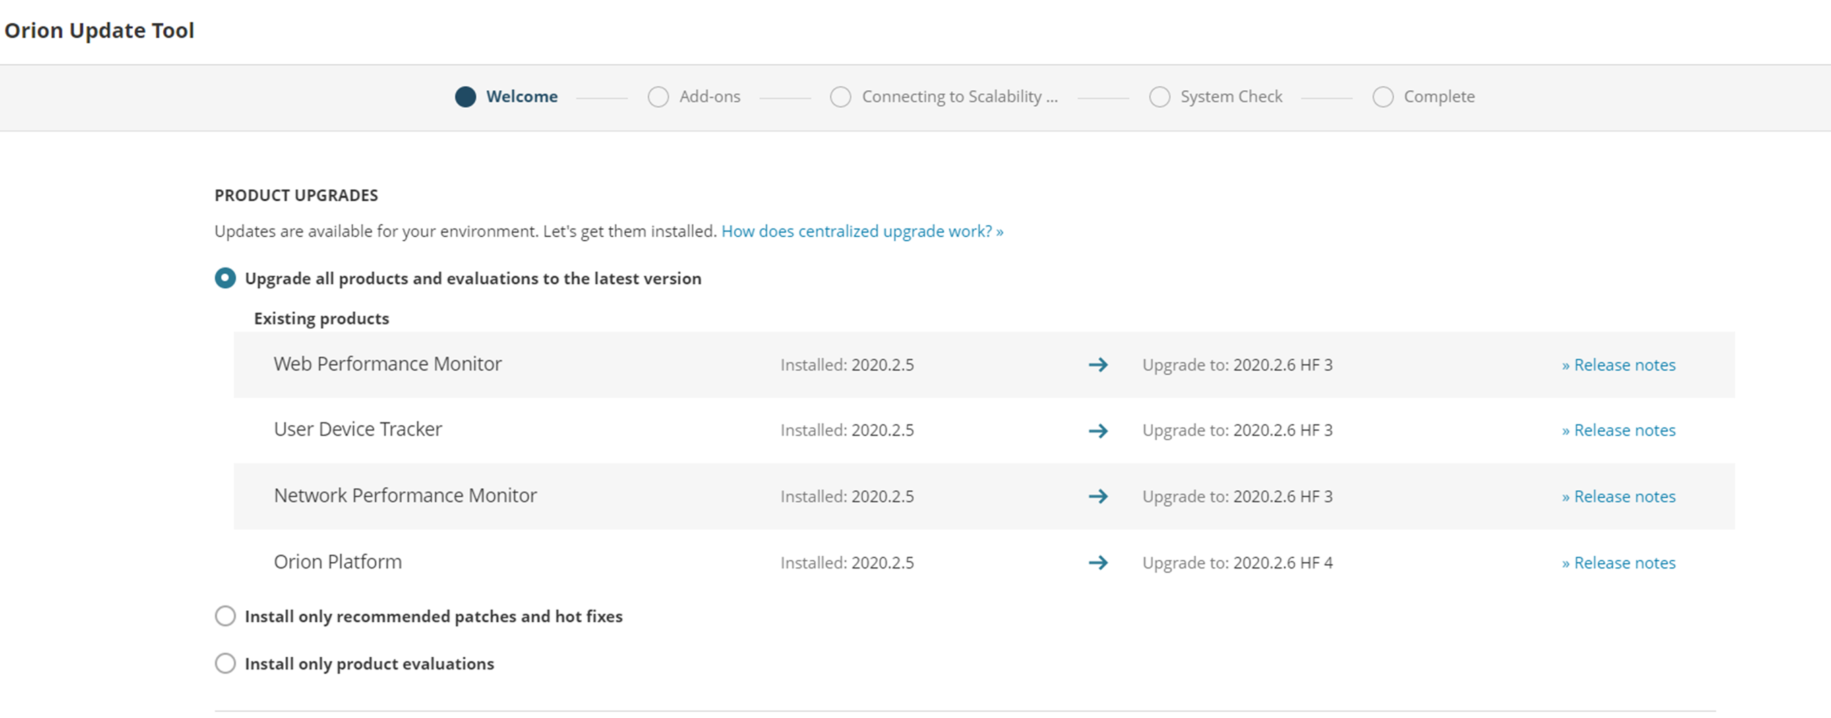The width and height of the screenshot is (1831, 718).
Task: Select Upgrade all products and evaluations option
Action: pos(225,278)
